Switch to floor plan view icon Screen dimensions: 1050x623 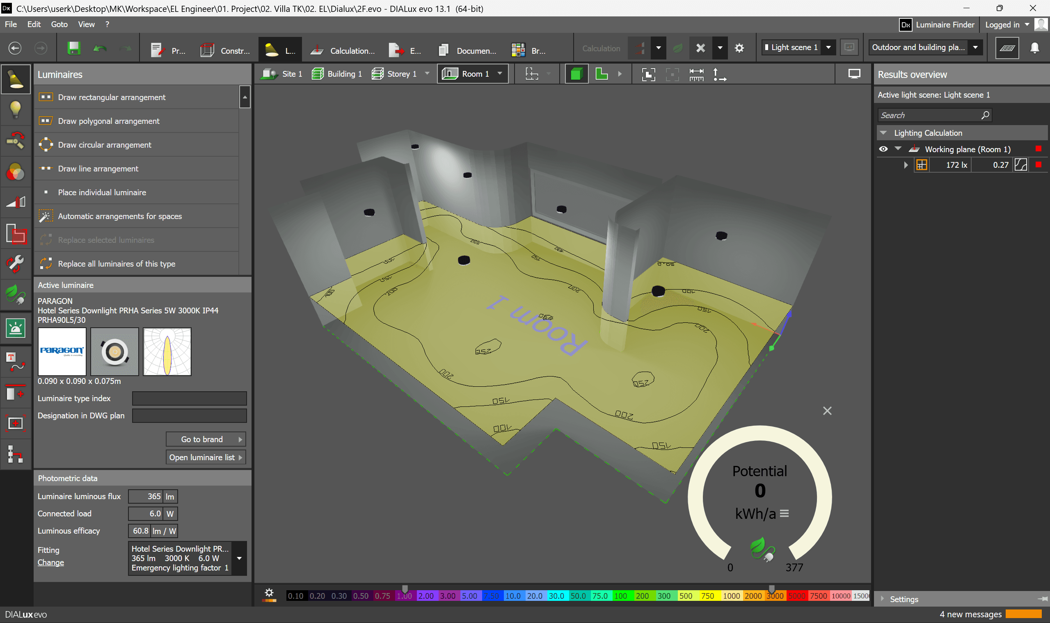pyautogui.click(x=602, y=74)
